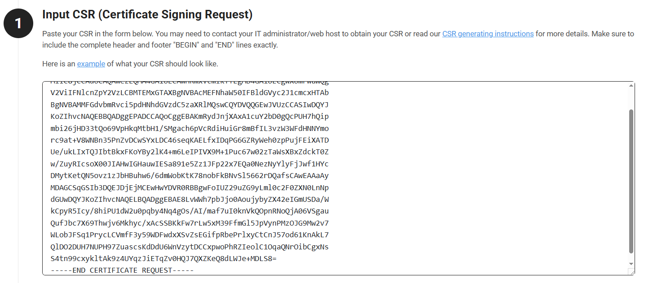Image resolution: width=653 pixels, height=283 pixels.
Task: Open the example CSR link
Action: (x=91, y=64)
